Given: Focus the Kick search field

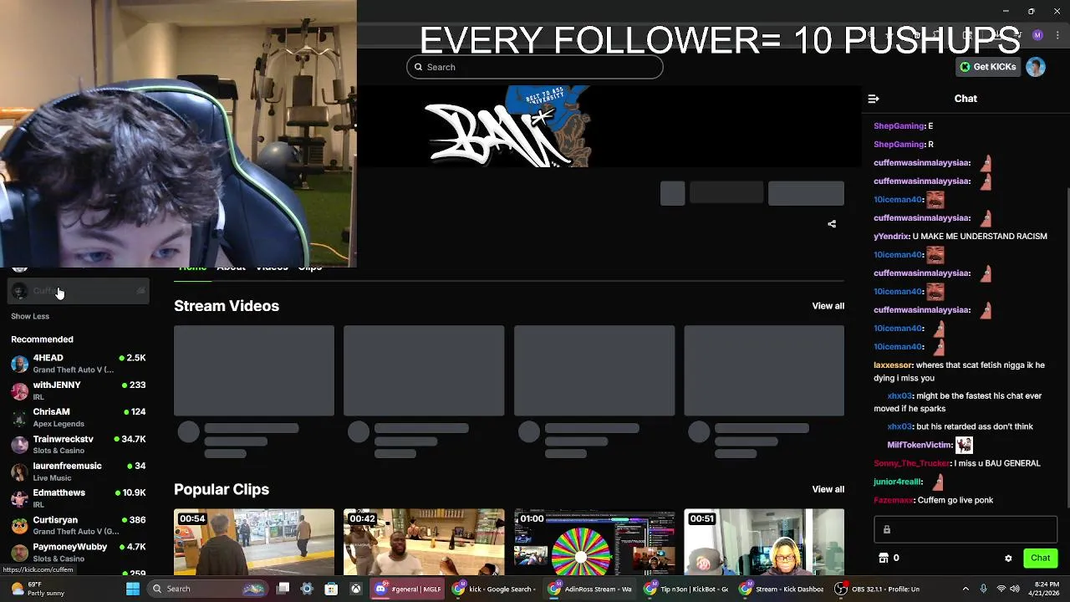Looking at the screenshot, I should click(535, 67).
